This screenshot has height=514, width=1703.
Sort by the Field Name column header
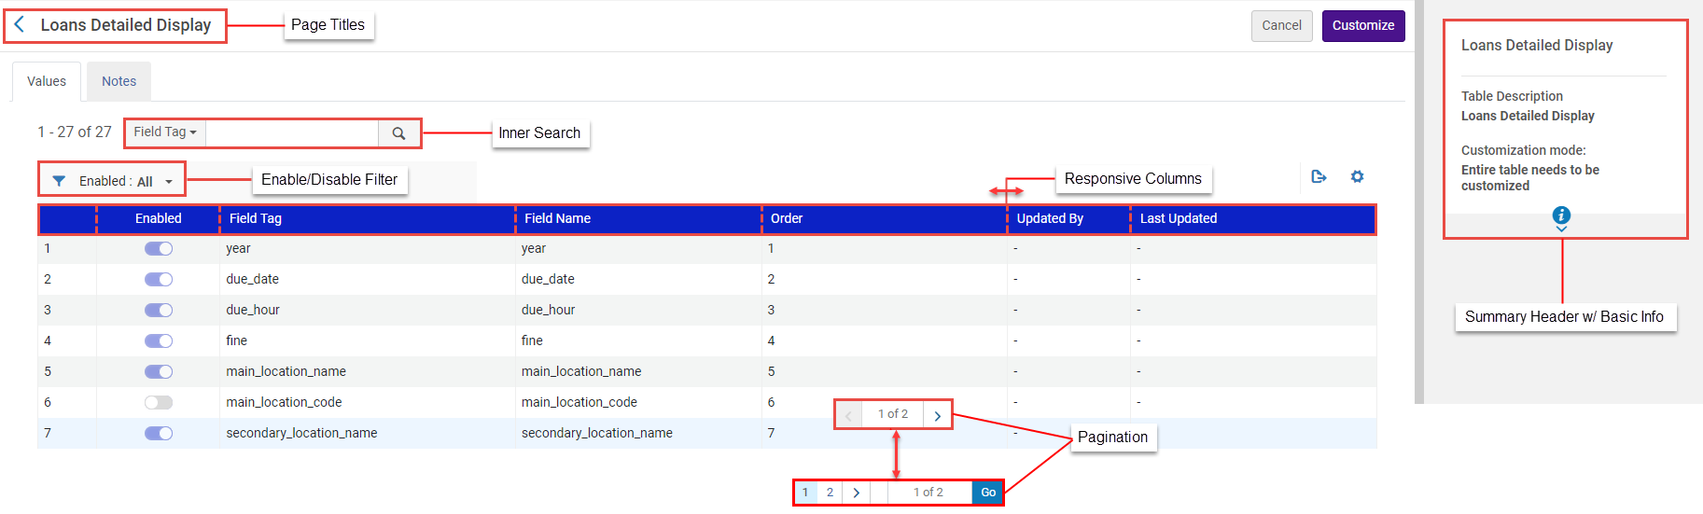tap(638, 218)
